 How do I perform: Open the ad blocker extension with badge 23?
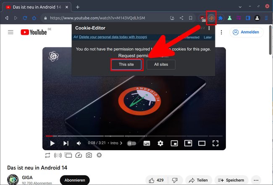[x=202, y=18]
